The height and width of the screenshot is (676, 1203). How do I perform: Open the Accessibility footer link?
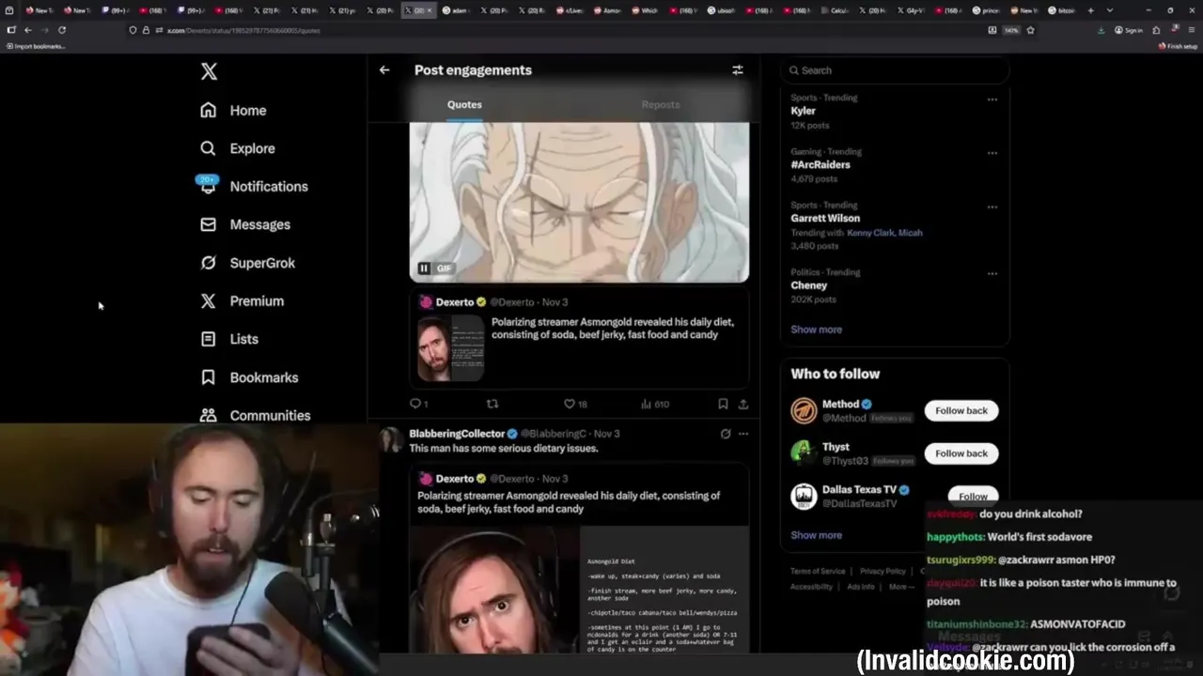(811, 587)
